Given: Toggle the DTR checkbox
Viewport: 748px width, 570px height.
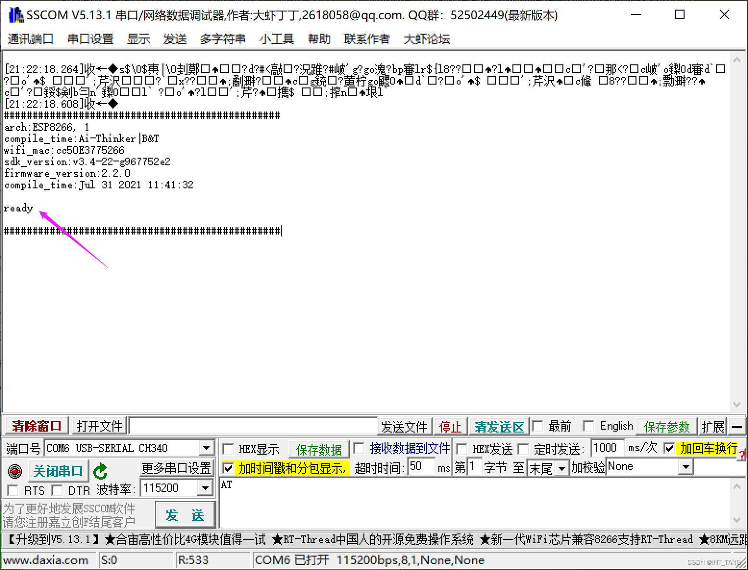Looking at the screenshot, I should click(x=57, y=490).
